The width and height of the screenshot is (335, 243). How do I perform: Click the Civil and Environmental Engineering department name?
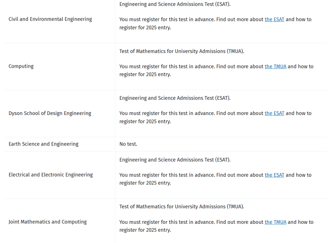50,19
